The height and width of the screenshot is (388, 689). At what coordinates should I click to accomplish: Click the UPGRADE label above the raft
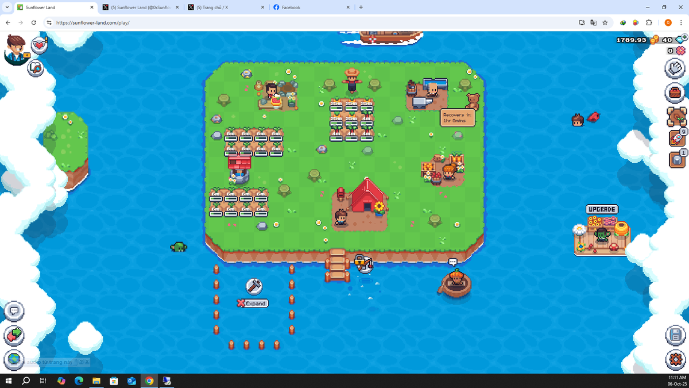click(602, 209)
